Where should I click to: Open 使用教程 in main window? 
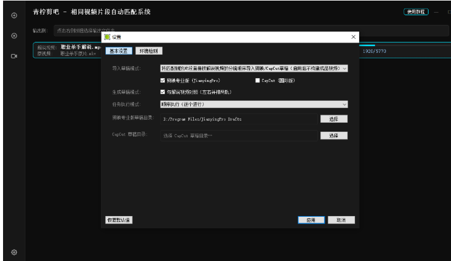coord(416,12)
